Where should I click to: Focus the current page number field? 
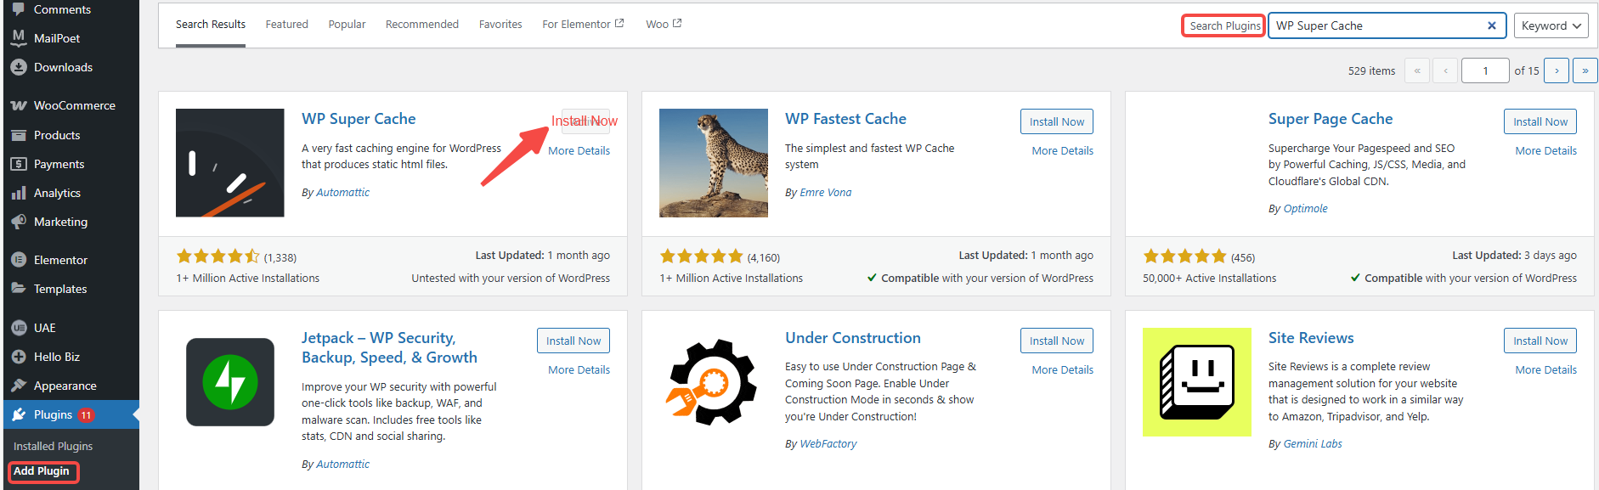tap(1484, 70)
